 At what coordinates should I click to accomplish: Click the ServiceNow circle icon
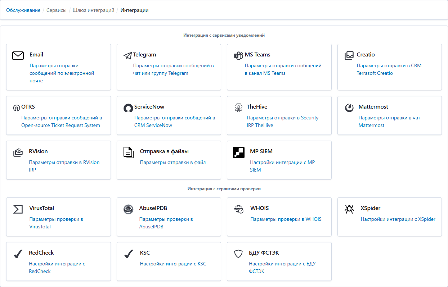tap(128, 108)
